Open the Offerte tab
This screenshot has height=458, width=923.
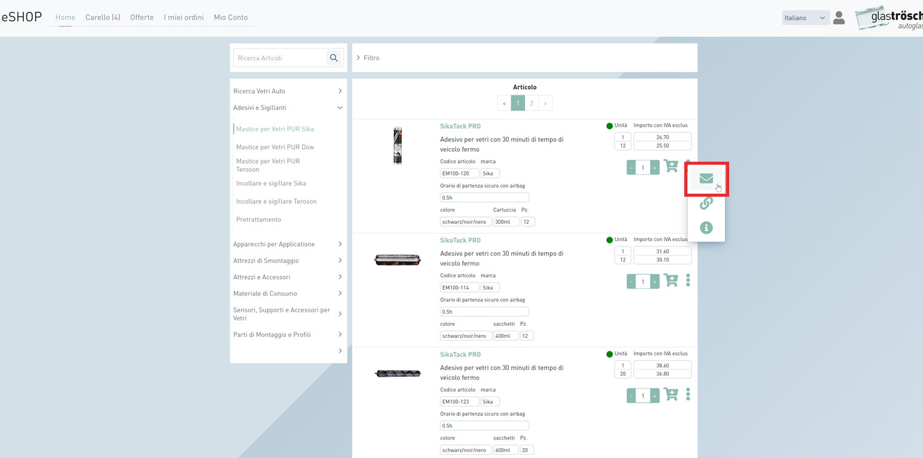(142, 17)
